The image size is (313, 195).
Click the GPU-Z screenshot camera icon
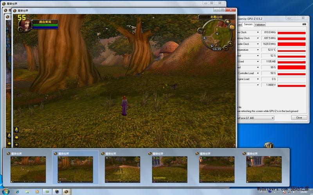coord(304,25)
